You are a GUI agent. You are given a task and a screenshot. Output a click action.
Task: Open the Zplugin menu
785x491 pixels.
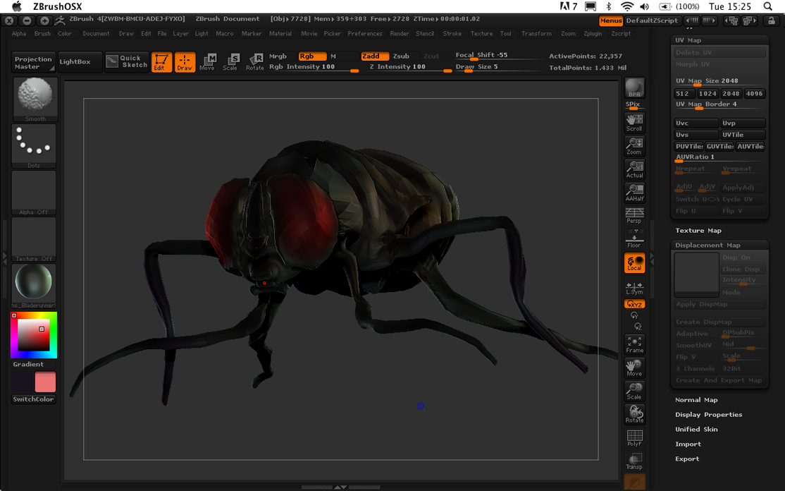tap(592, 33)
